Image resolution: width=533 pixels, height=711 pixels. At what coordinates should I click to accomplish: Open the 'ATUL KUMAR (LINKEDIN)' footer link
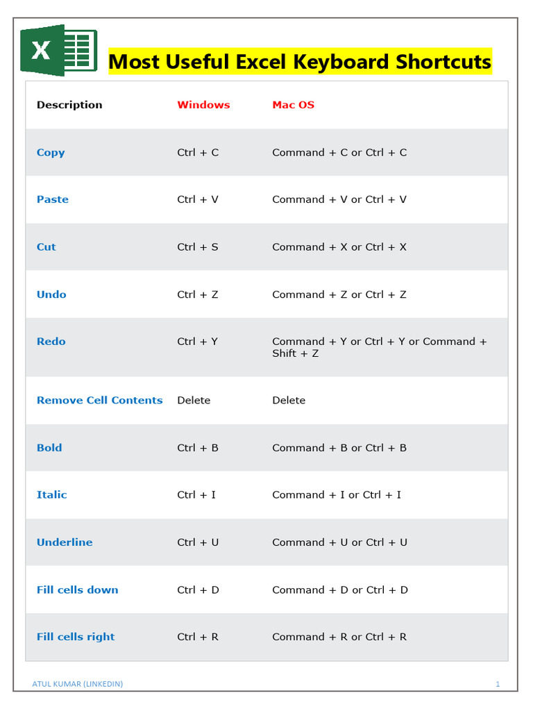coord(78,684)
